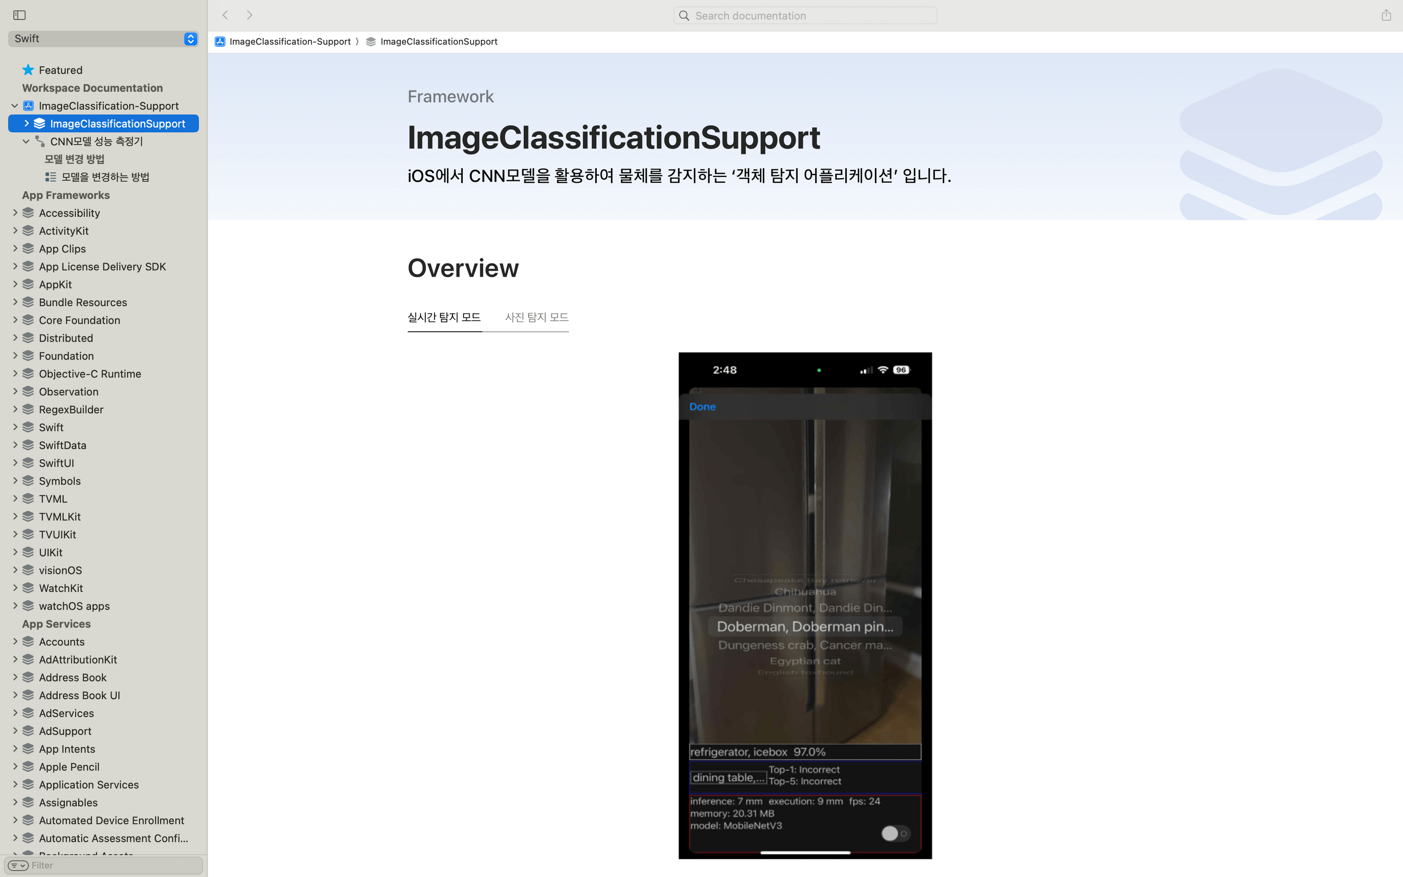Click the ImageClassificationSupport breadcrumb link
Image resolution: width=1403 pixels, height=877 pixels.
tap(438, 42)
